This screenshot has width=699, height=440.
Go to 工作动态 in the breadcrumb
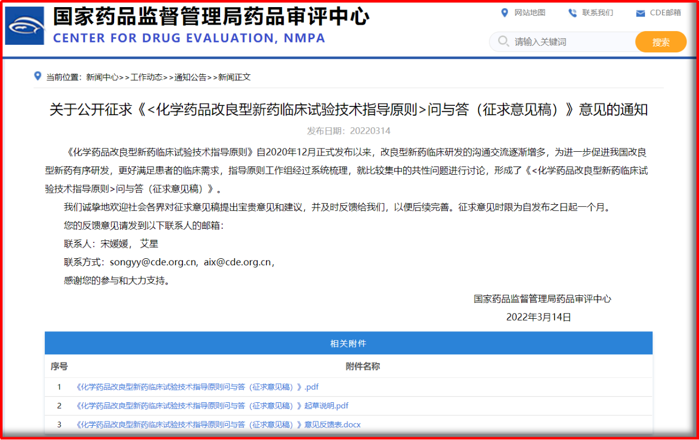pos(146,77)
